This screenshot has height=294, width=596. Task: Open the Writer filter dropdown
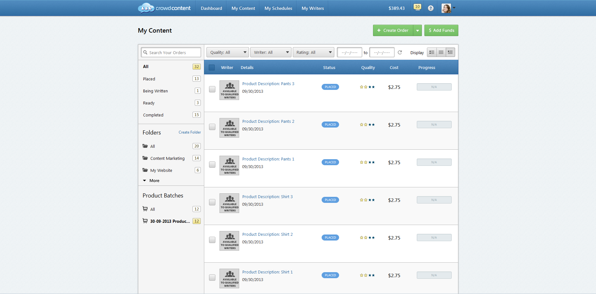271,52
